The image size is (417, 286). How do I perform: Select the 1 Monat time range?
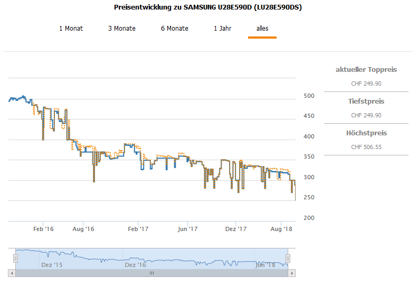[x=71, y=29]
